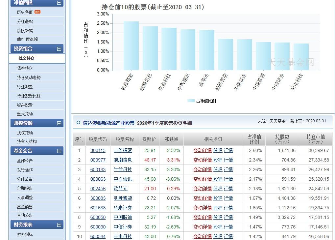Open 行情 for the 生益科技 row
The image size is (335, 240).
(x=228, y=170)
